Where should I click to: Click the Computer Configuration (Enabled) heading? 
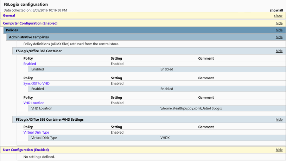(30, 23)
